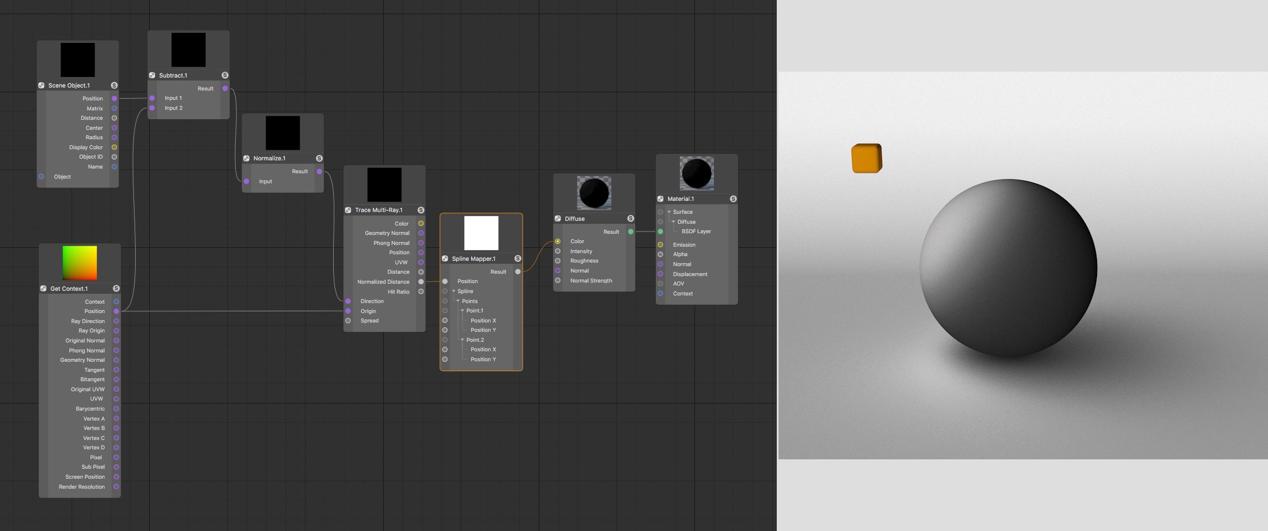
Task: Collapse Point.2 in the Spline Mapper node
Action: 462,340
